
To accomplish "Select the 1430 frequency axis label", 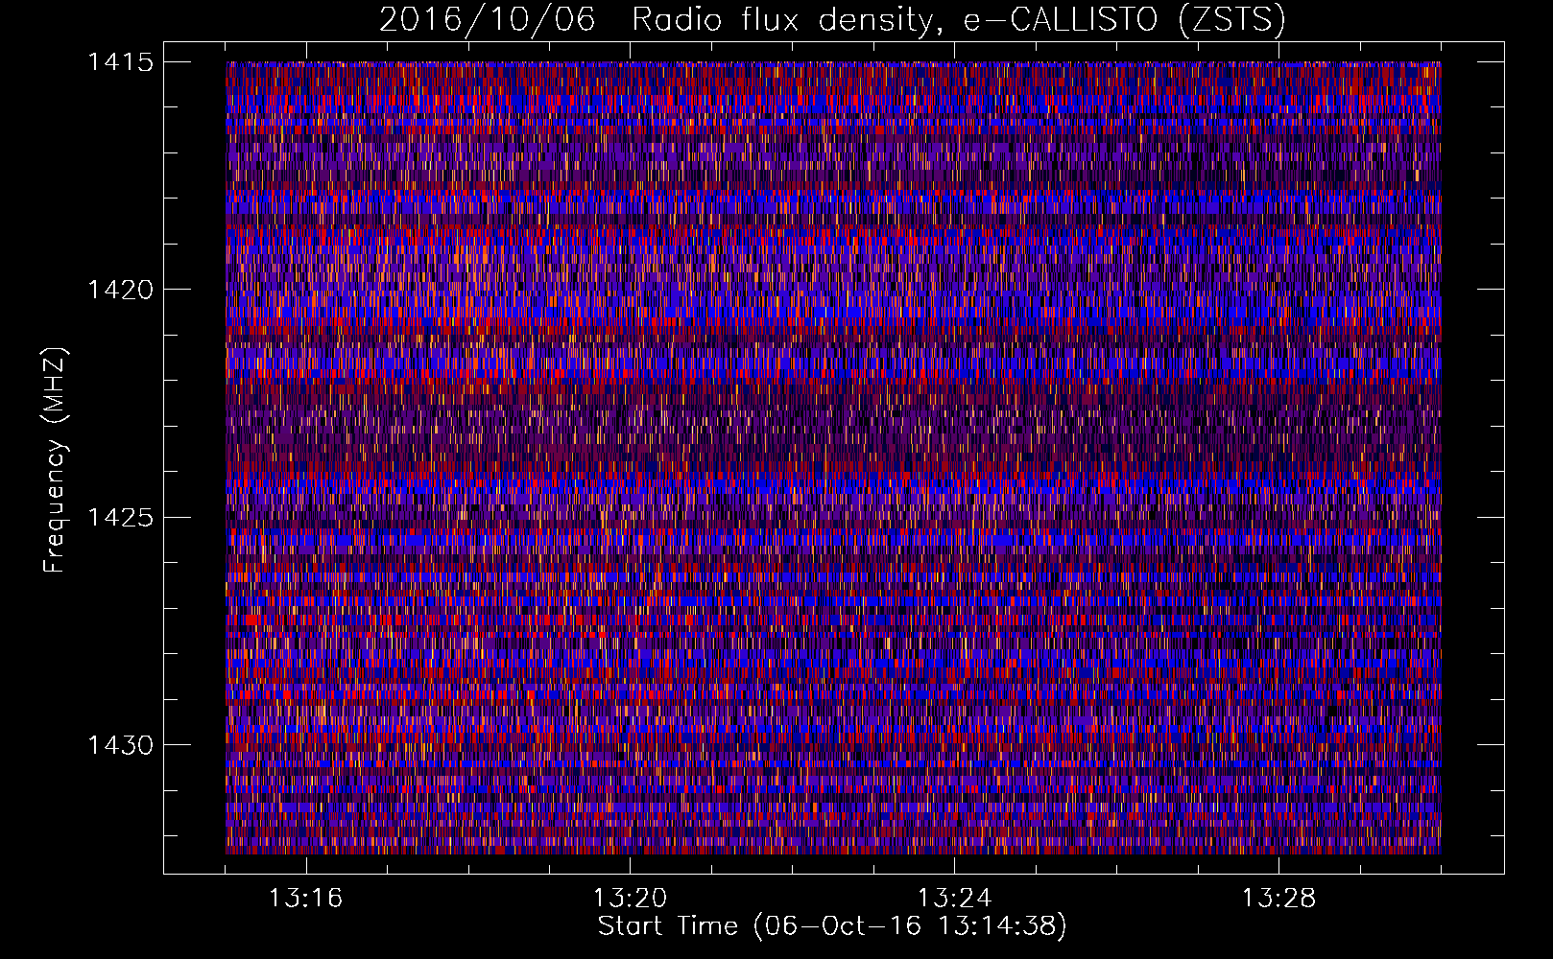I will 120,745.
